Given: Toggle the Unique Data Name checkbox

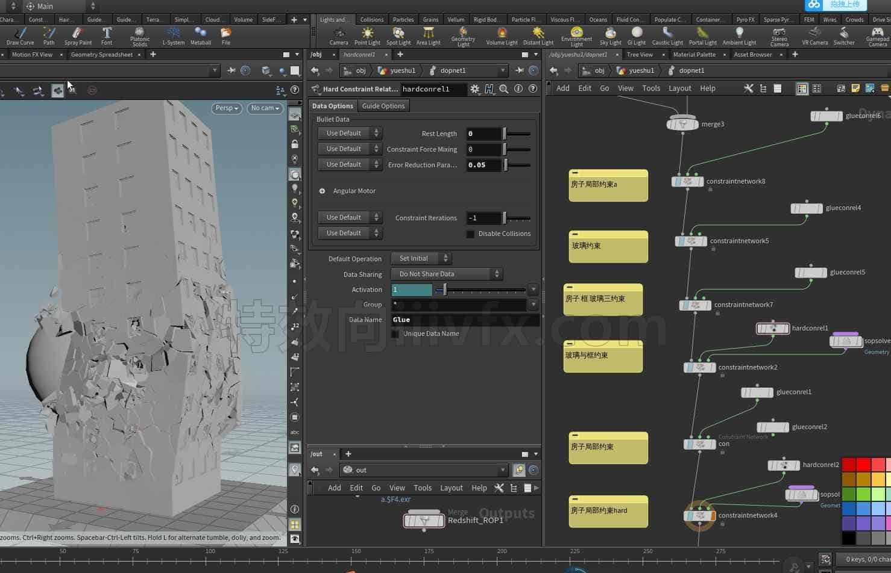Looking at the screenshot, I should [395, 333].
